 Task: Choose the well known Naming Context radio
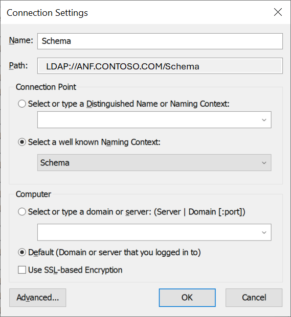pyautogui.click(x=22, y=142)
